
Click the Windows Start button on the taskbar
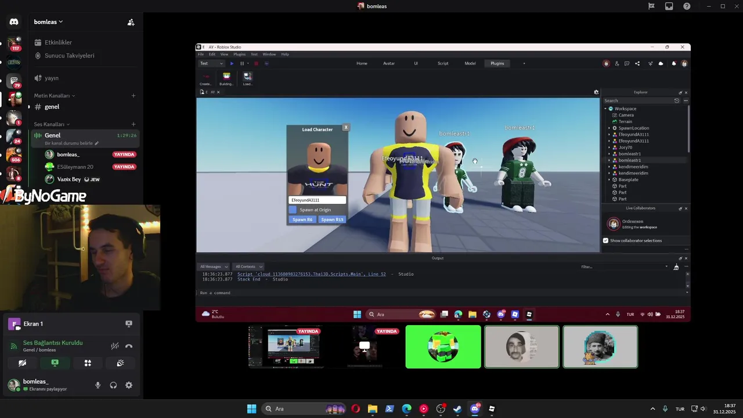[x=251, y=409]
